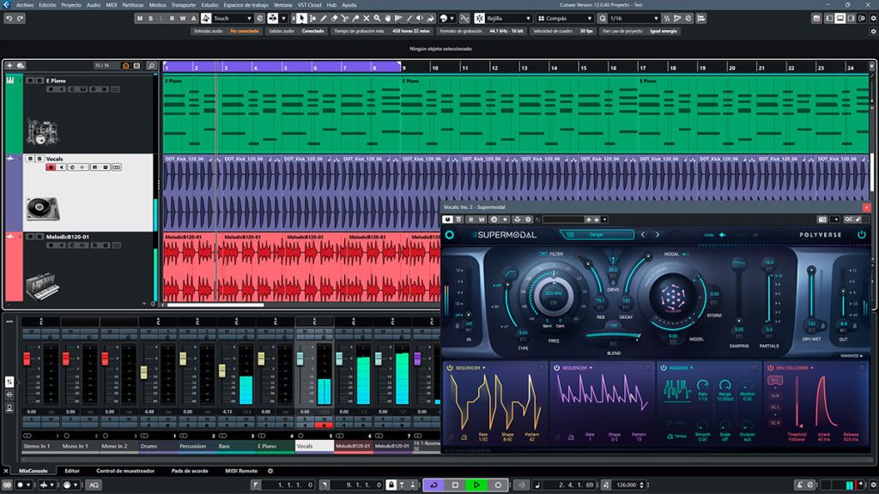
Task: Enable record on the Vocals track
Action: (51, 167)
